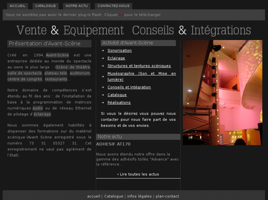Click the red 'ici' flash download link
The height and width of the screenshot is (200, 268).
(x=121, y=15)
